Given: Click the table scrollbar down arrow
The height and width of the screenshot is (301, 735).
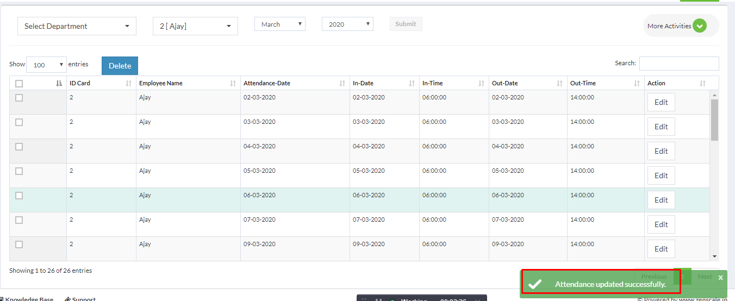Looking at the screenshot, I should [x=714, y=256].
